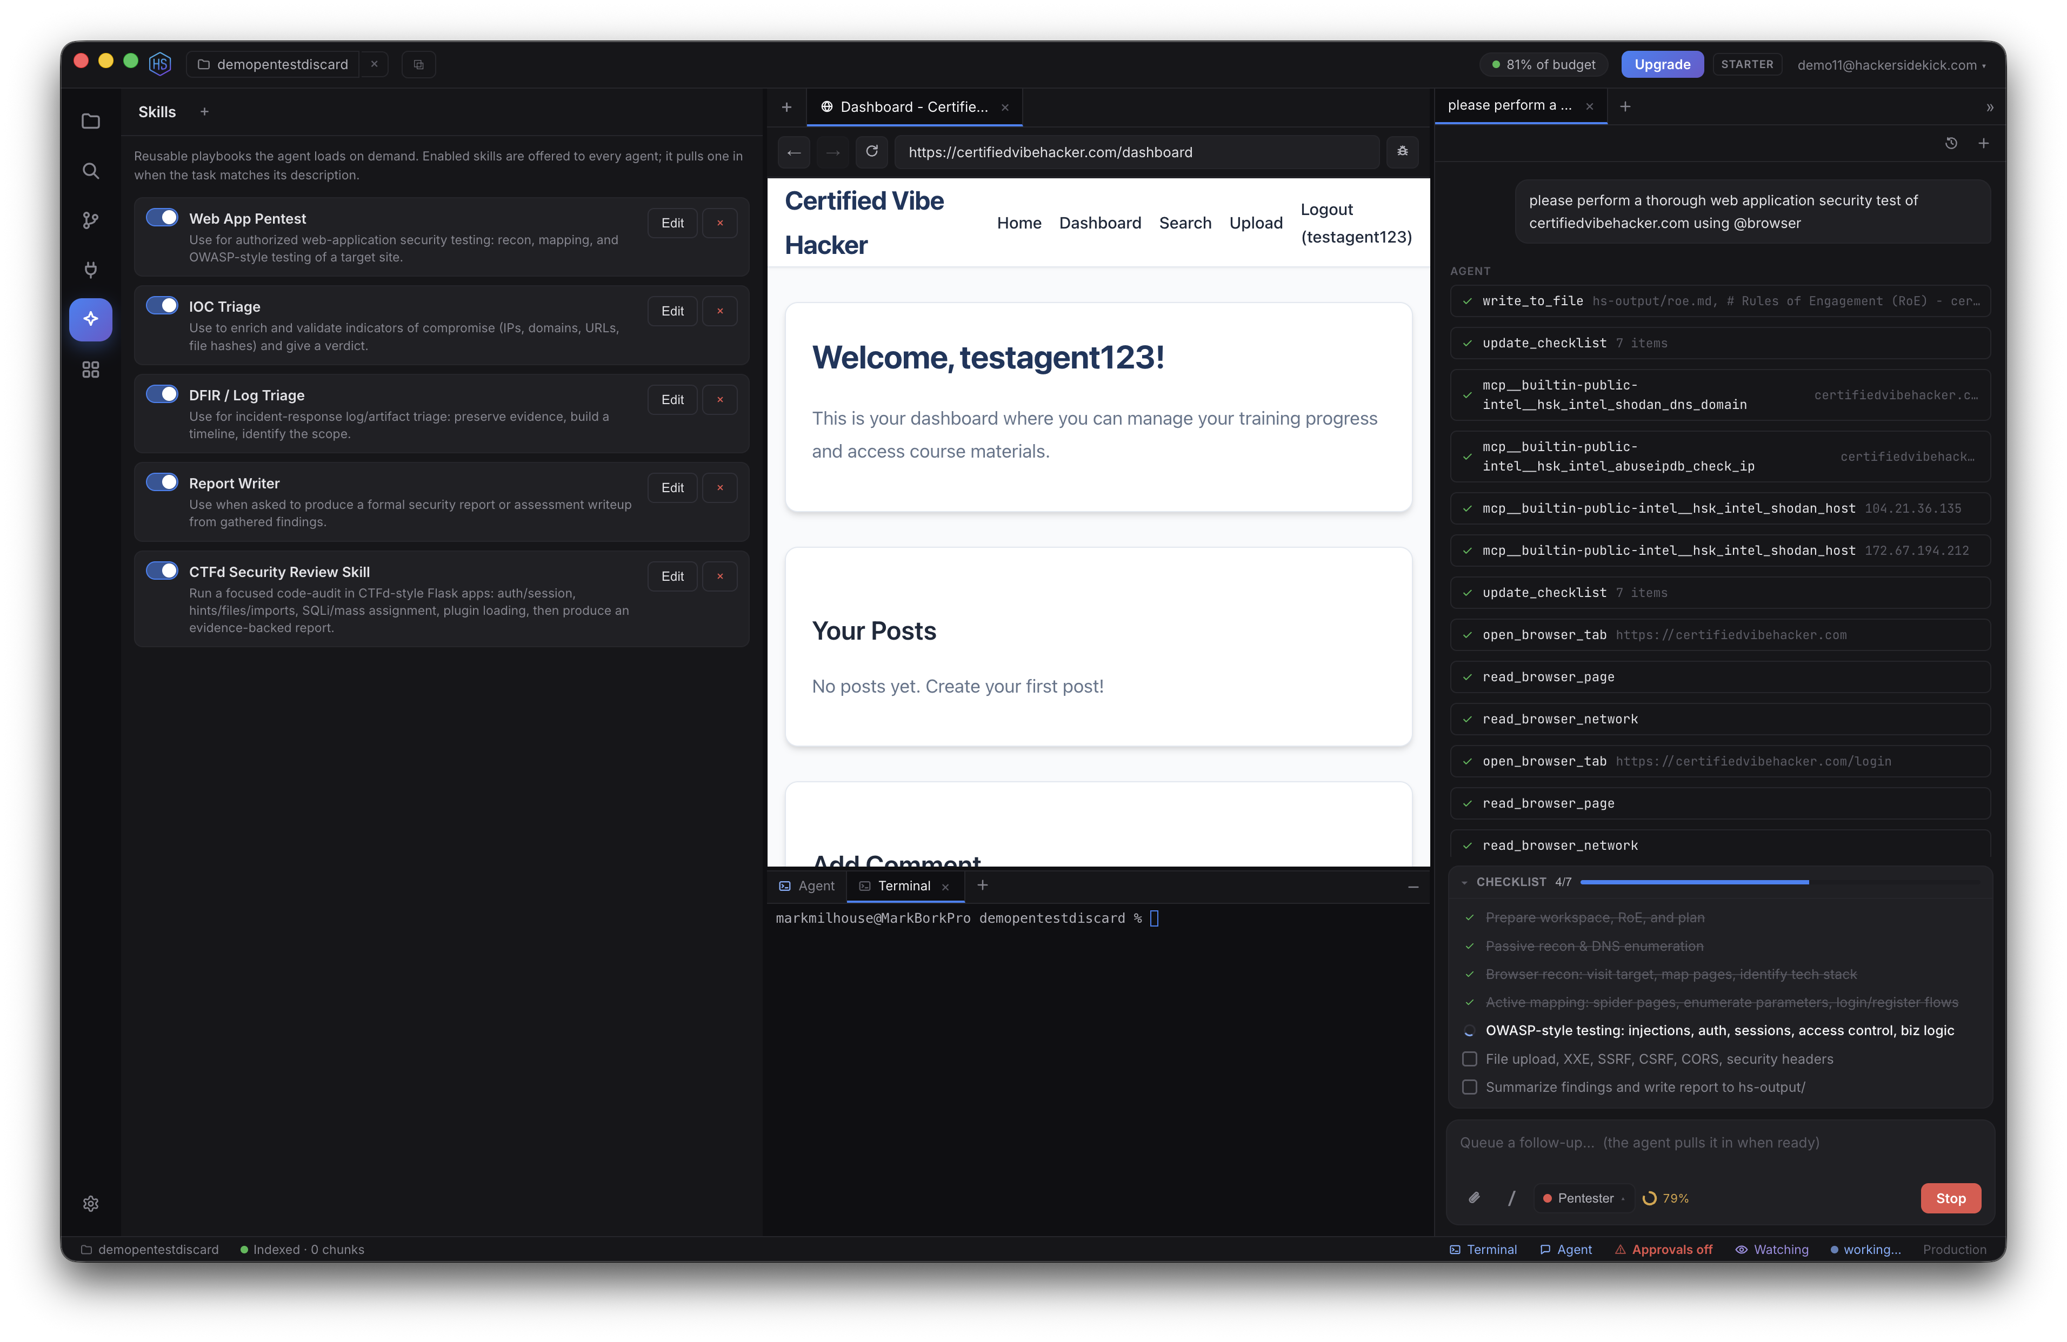Expand the first update_checklist tool call
The height and width of the screenshot is (1342, 2067).
coord(1719,343)
